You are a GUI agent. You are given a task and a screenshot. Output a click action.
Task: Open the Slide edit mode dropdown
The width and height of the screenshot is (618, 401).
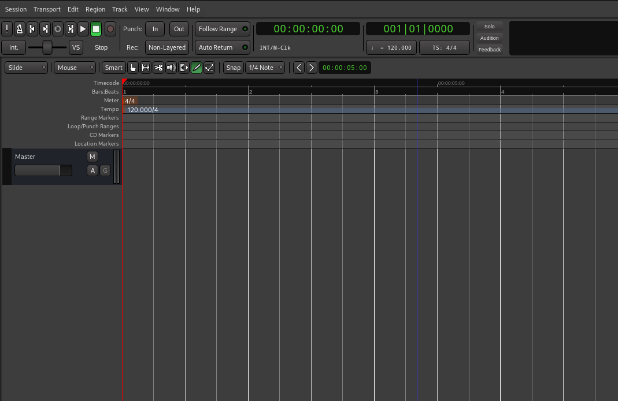click(x=26, y=68)
